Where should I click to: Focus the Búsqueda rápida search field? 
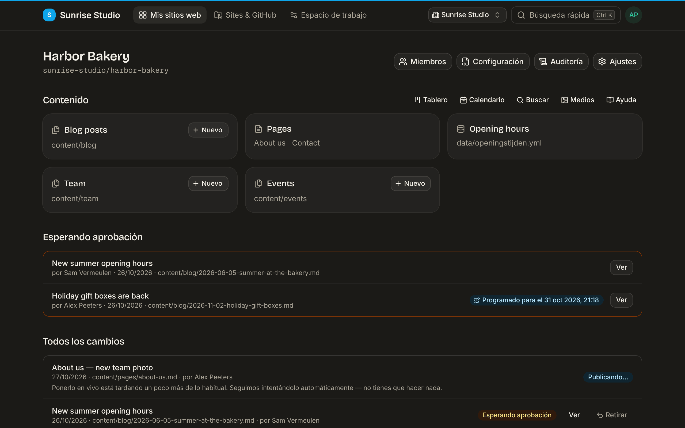point(566,15)
